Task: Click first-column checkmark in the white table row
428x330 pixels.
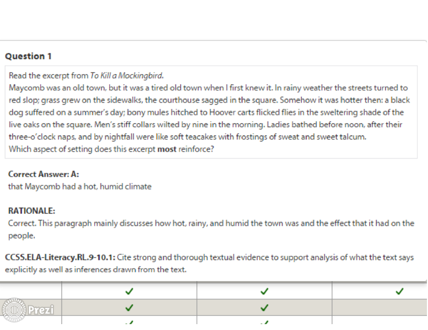Action: coord(129,292)
